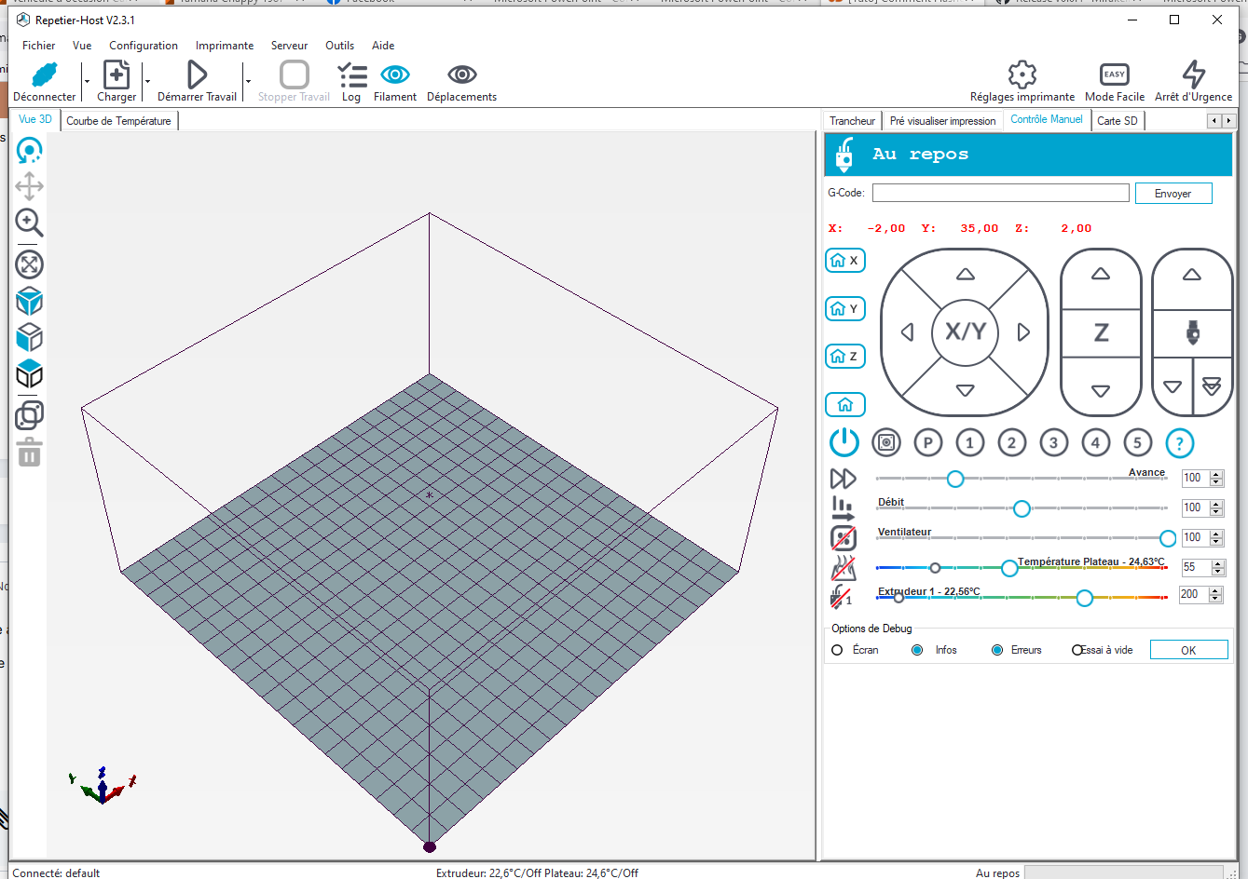Viewport: 1248px width, 879px height.
Task: Choose the wireframe cube front view
Action: pyautogui.click(x=30, y=337)
